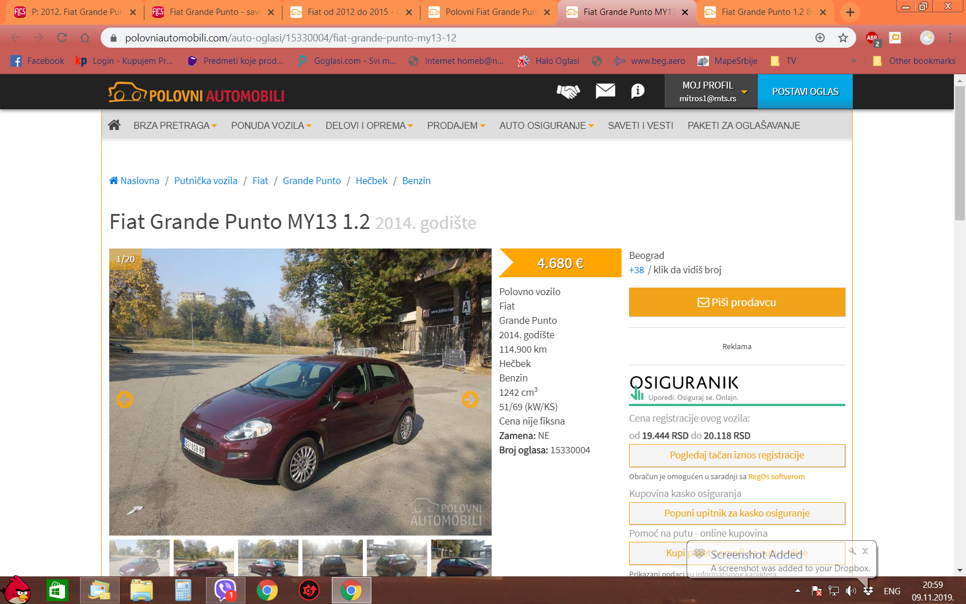Open Hečbek breadcrumb link
Image resolution: width=966 pixels, height=604 pixels.
pyautogui.click(x=371, y=181)
